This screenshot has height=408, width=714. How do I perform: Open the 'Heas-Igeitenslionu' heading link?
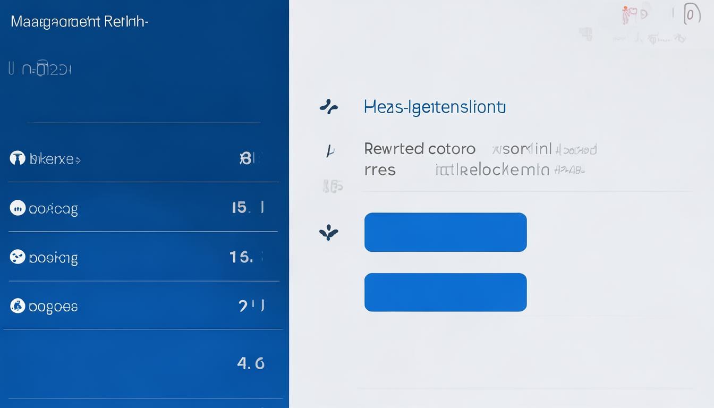(435, 107)
